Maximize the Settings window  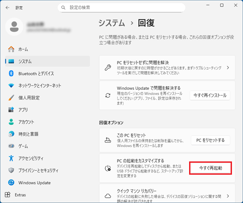(x=222, y=5)
